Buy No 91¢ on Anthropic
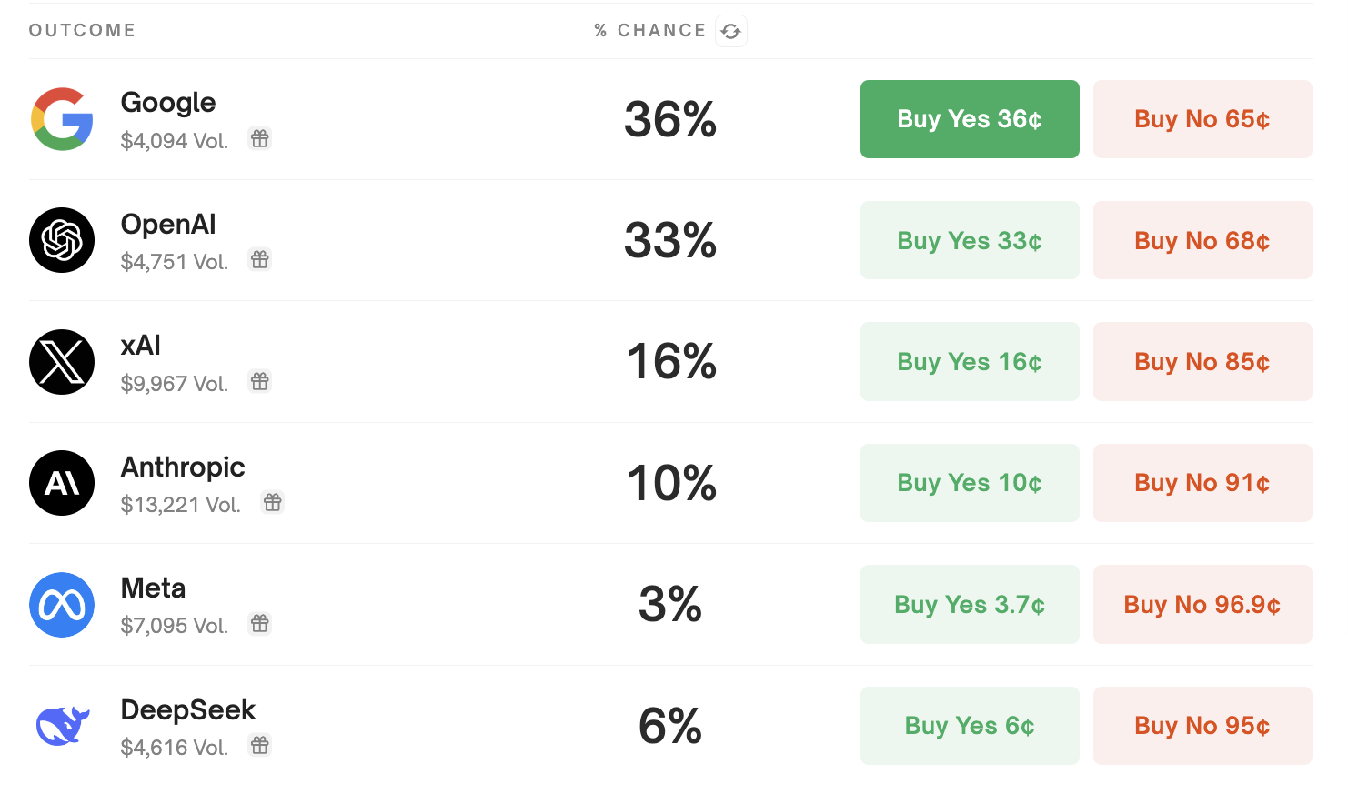 click(1202, 483)
